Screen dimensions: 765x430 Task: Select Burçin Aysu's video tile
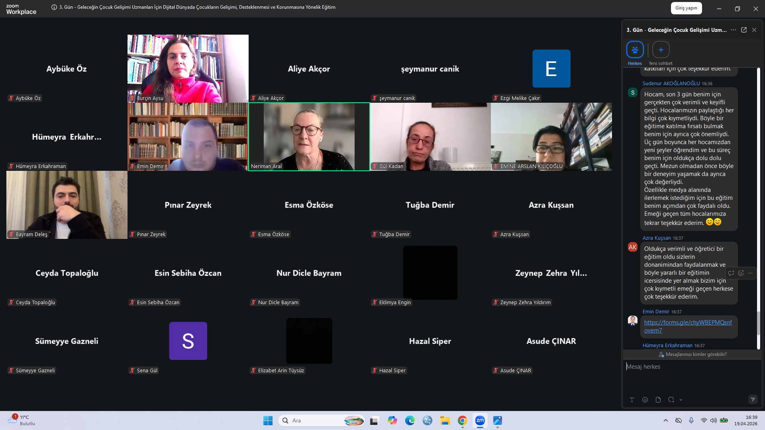pos(188,68)
